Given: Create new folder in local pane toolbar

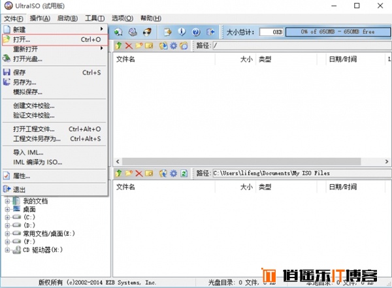Looking at the screenshot, I should coord(129,173).
